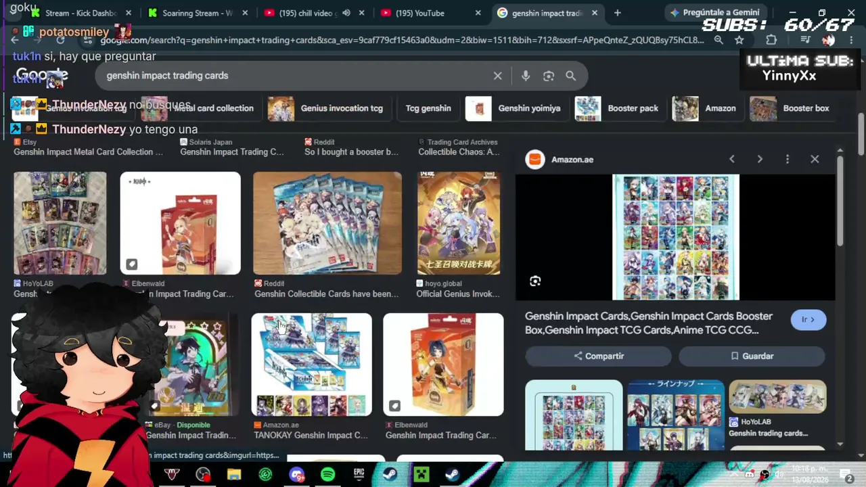Open the Chrome three-dot menu
Image resolution: width=866 pixels, height=487 pixels.
coord(851,40)
